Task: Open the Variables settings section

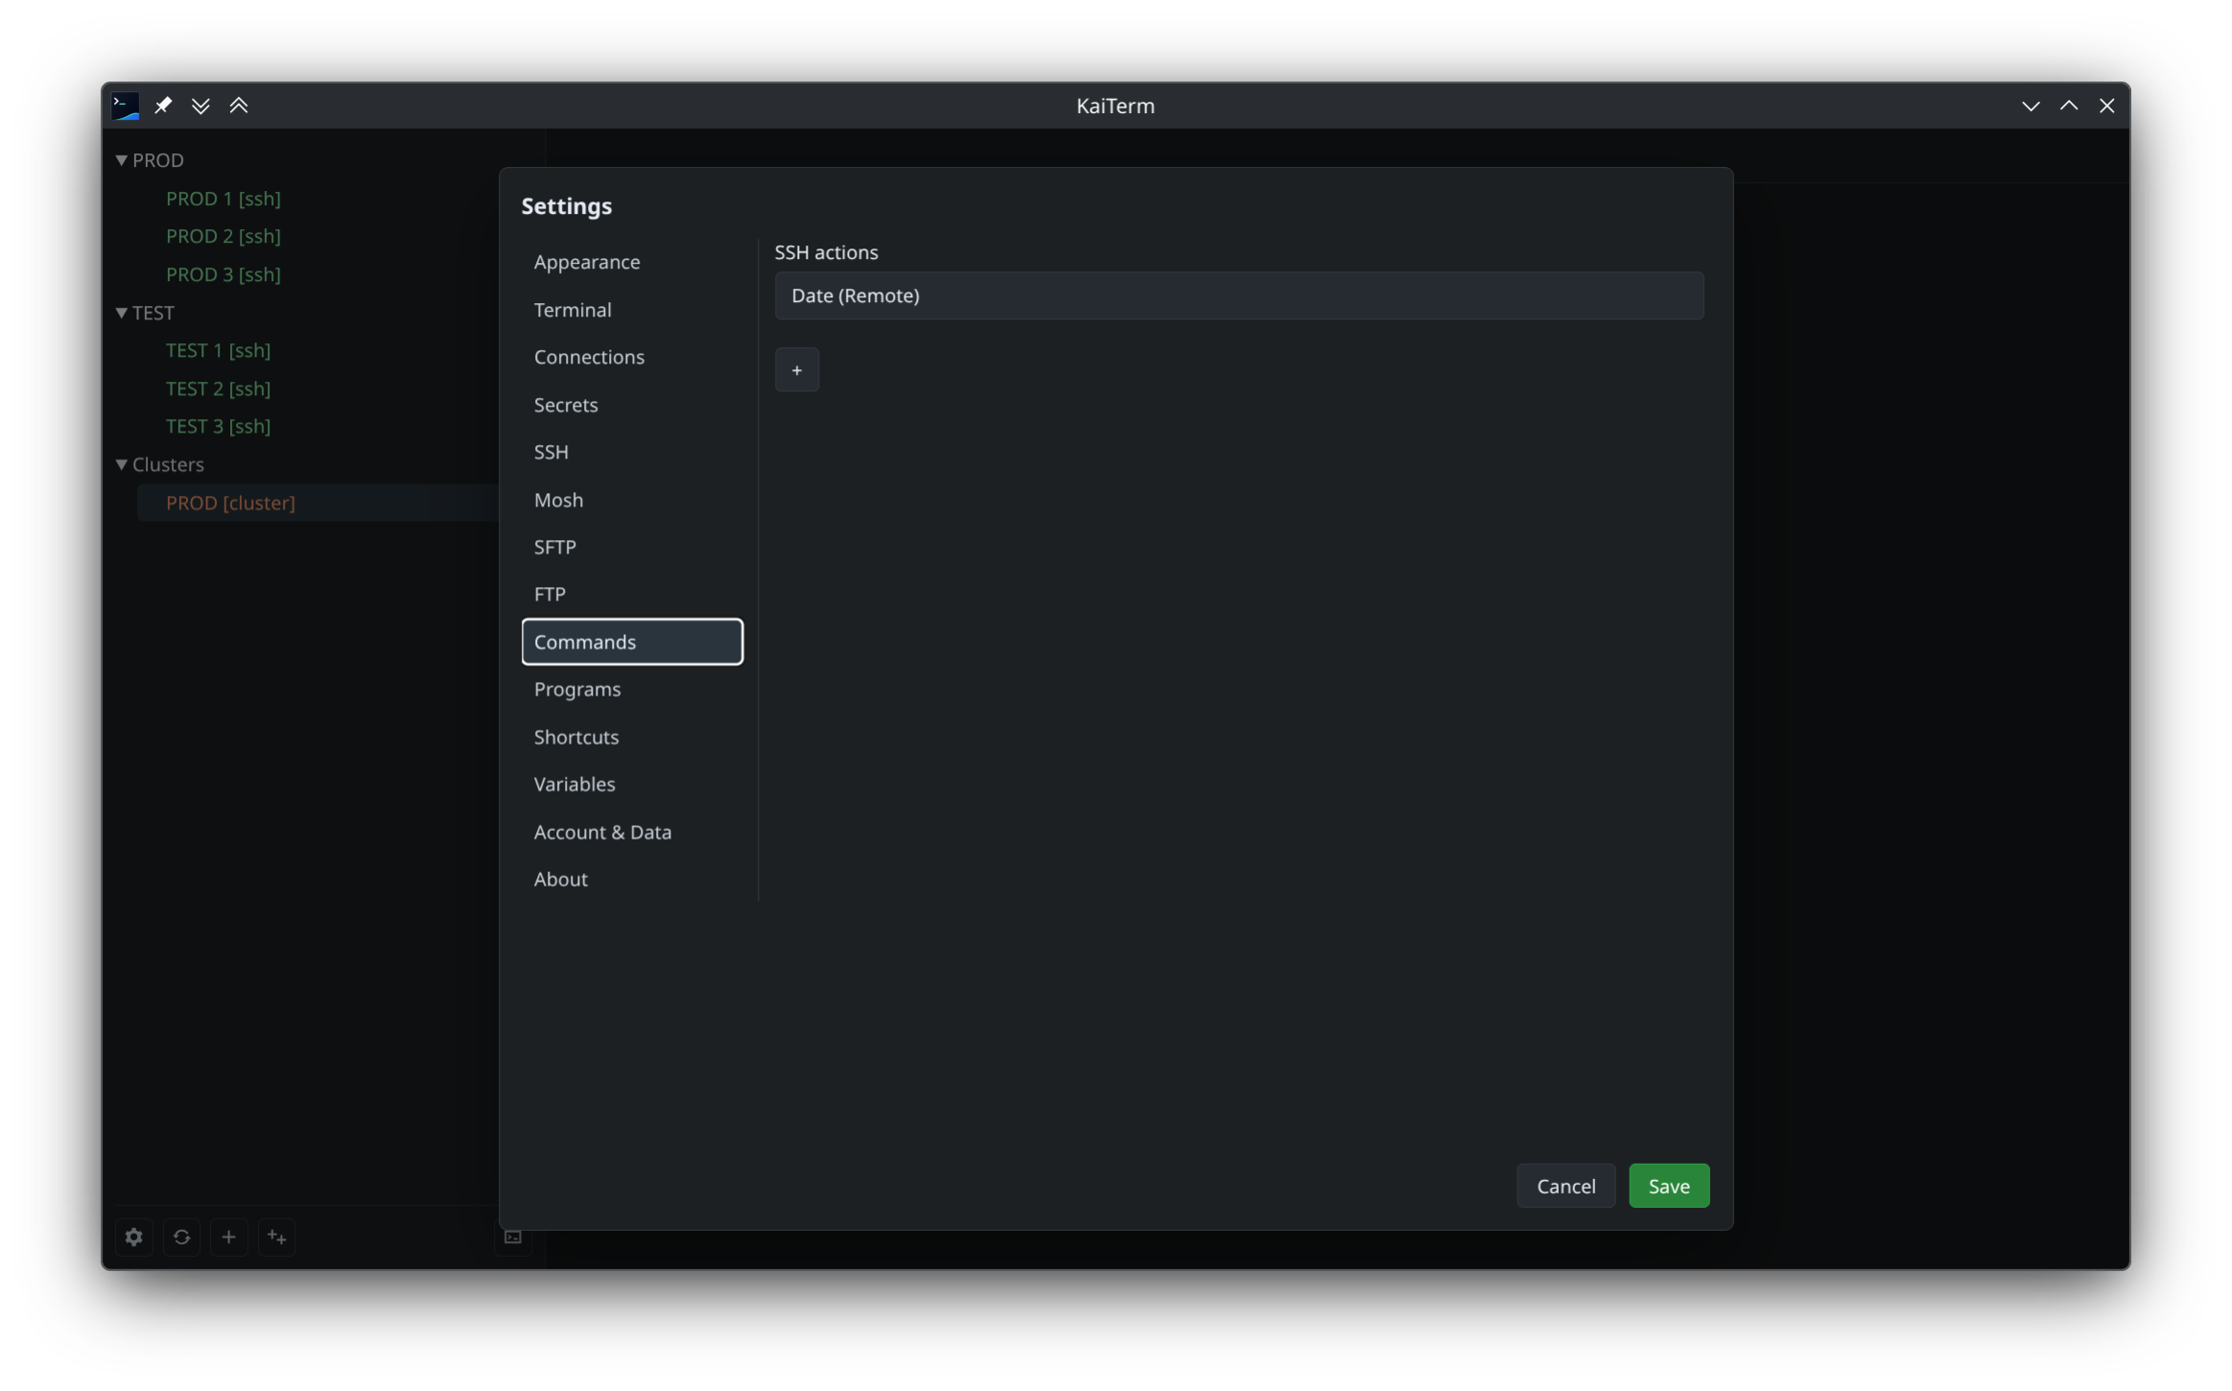Action: point(632,784)
